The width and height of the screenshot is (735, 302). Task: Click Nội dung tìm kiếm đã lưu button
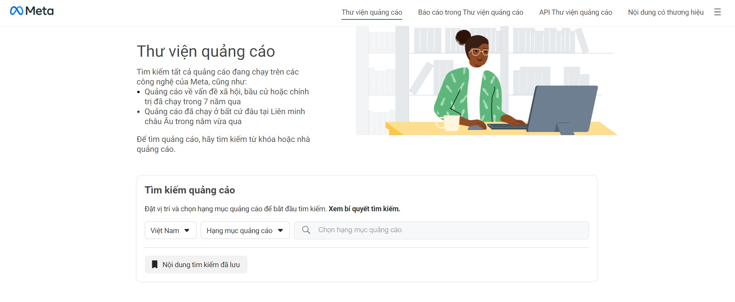[196, 264]
